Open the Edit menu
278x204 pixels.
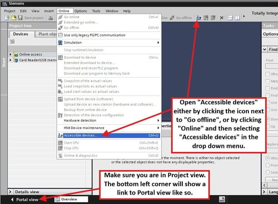point(23,11)
